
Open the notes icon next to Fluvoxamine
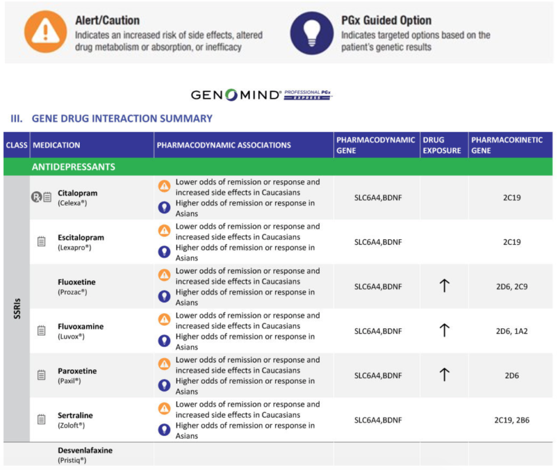(x=42, y=330)
